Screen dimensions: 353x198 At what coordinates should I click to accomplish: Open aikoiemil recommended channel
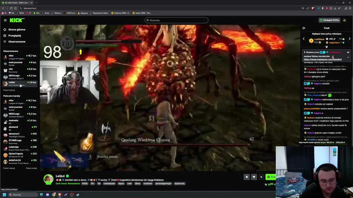(19, 128)
